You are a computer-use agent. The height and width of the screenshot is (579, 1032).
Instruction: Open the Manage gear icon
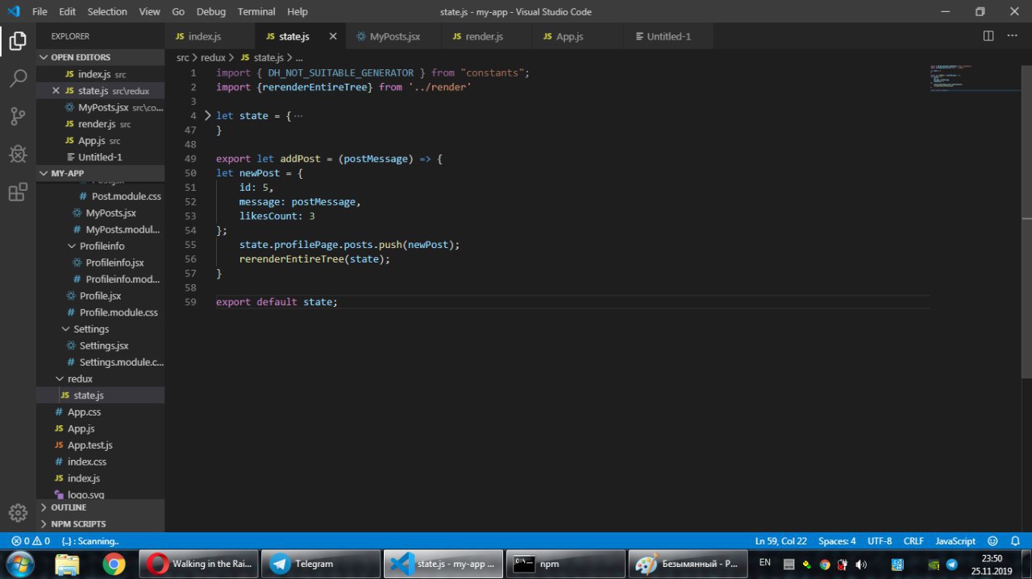[18, 512]
